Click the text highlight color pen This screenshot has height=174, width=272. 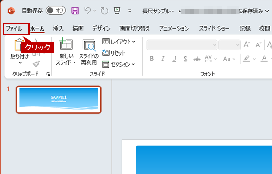pos(246,59)
